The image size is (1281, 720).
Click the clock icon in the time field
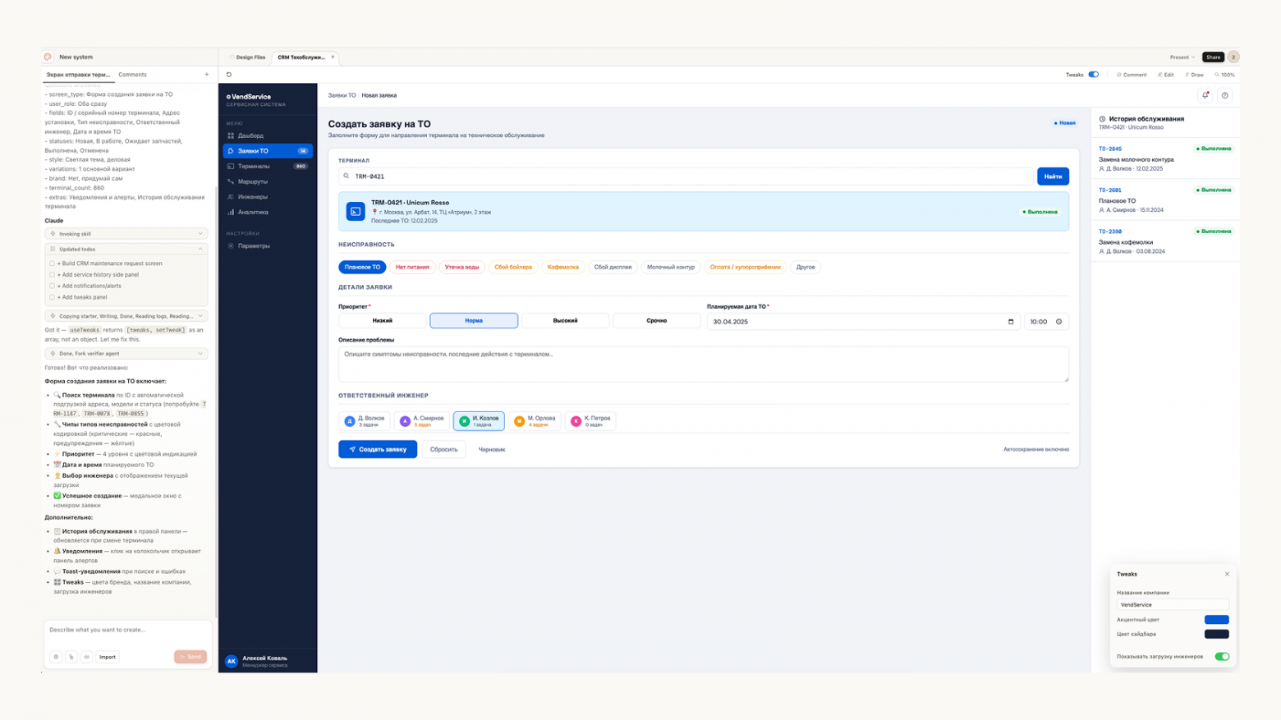pyautogui.click(x=1058, y=322)
